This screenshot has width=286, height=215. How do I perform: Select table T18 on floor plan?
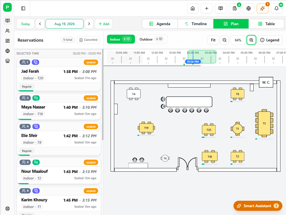pos(209,157)
